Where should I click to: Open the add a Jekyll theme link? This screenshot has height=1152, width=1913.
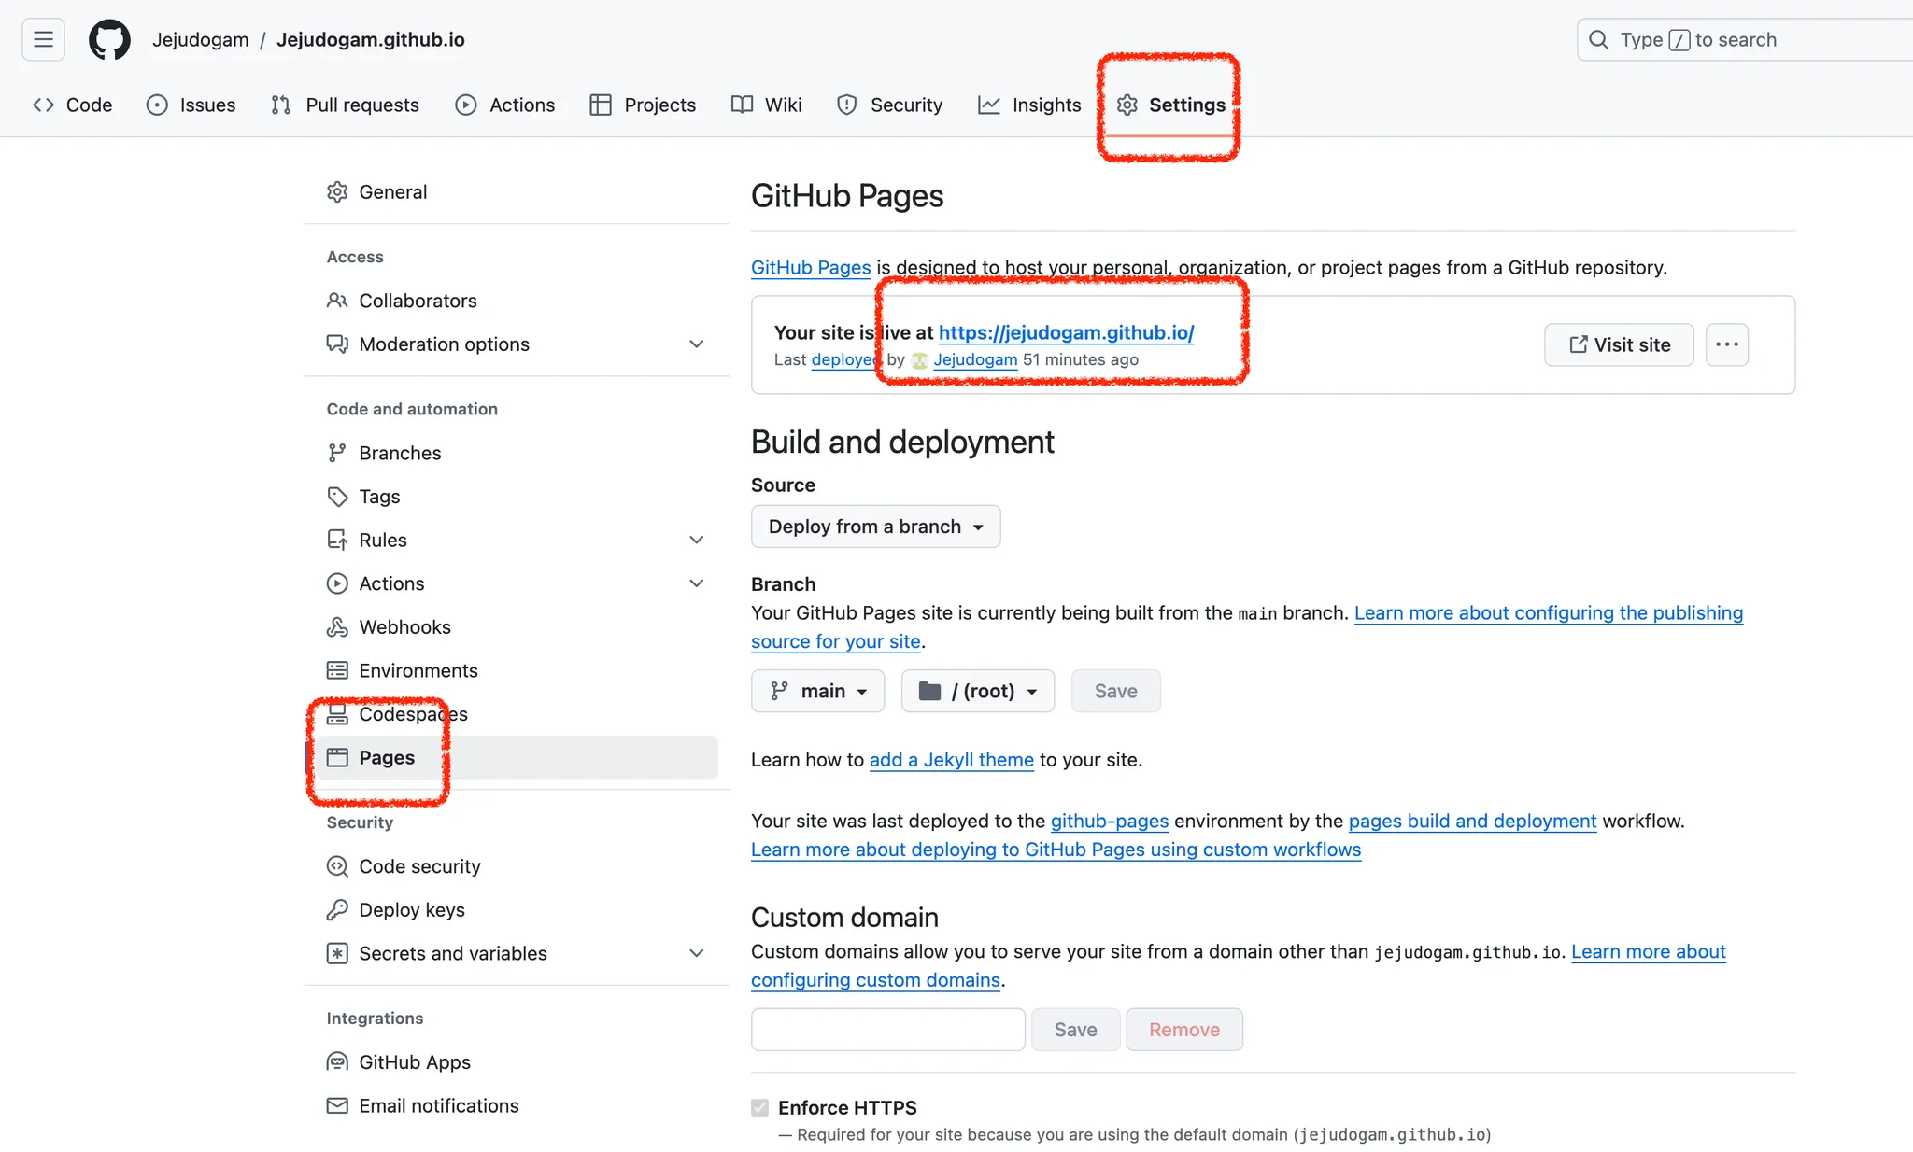pyautogui.click(x=951, y=760)
